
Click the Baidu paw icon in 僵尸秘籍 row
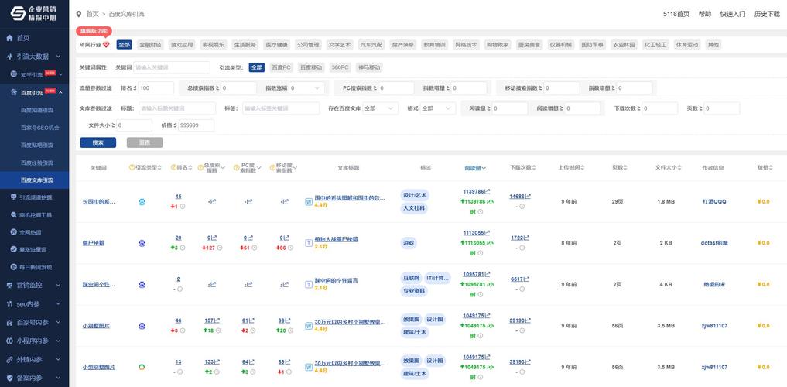tap(142, 244)
